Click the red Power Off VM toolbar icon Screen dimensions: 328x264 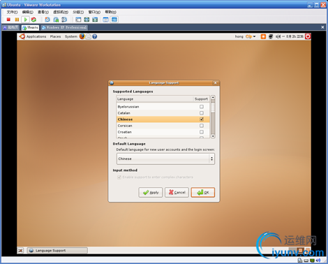click(x=8, y=20)
